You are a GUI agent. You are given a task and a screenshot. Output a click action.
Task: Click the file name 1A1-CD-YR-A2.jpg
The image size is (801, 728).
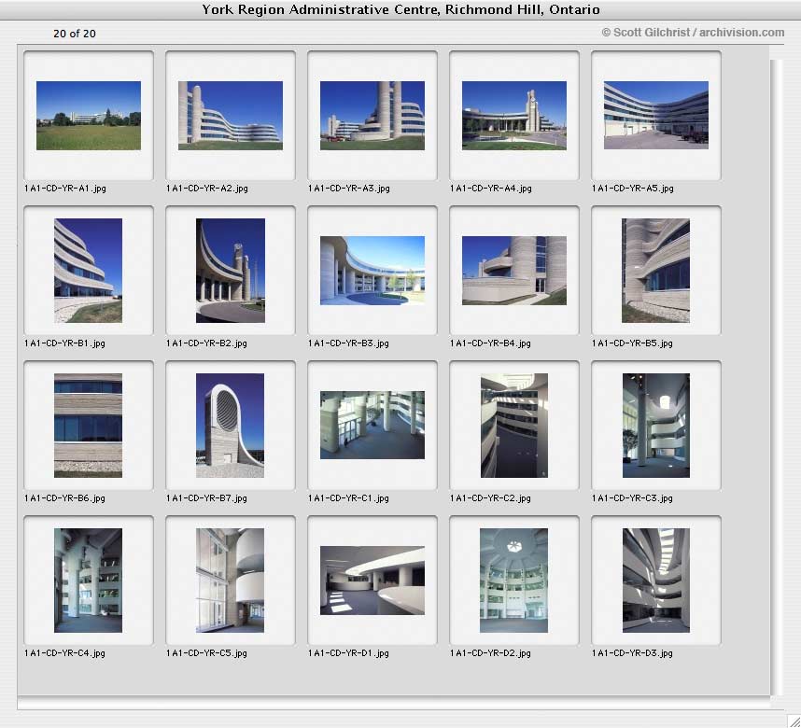coord(207,189)
